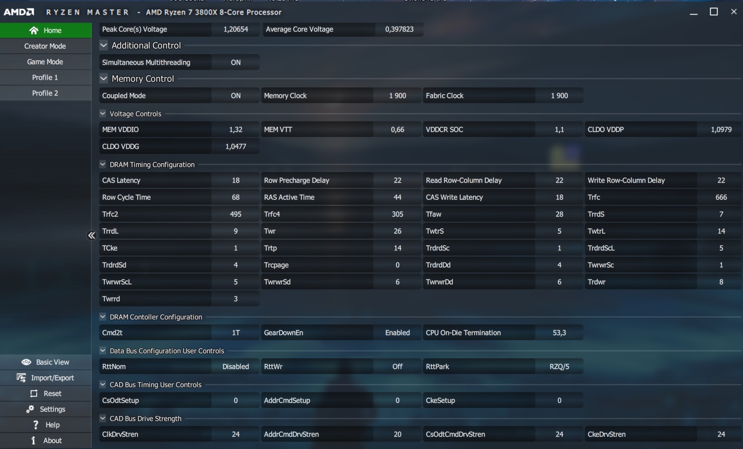Collapse the Additional Control section

(x=103, y=45)
